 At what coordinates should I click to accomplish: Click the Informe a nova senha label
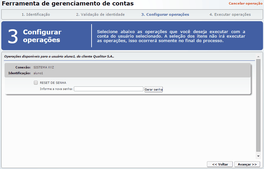56,89
